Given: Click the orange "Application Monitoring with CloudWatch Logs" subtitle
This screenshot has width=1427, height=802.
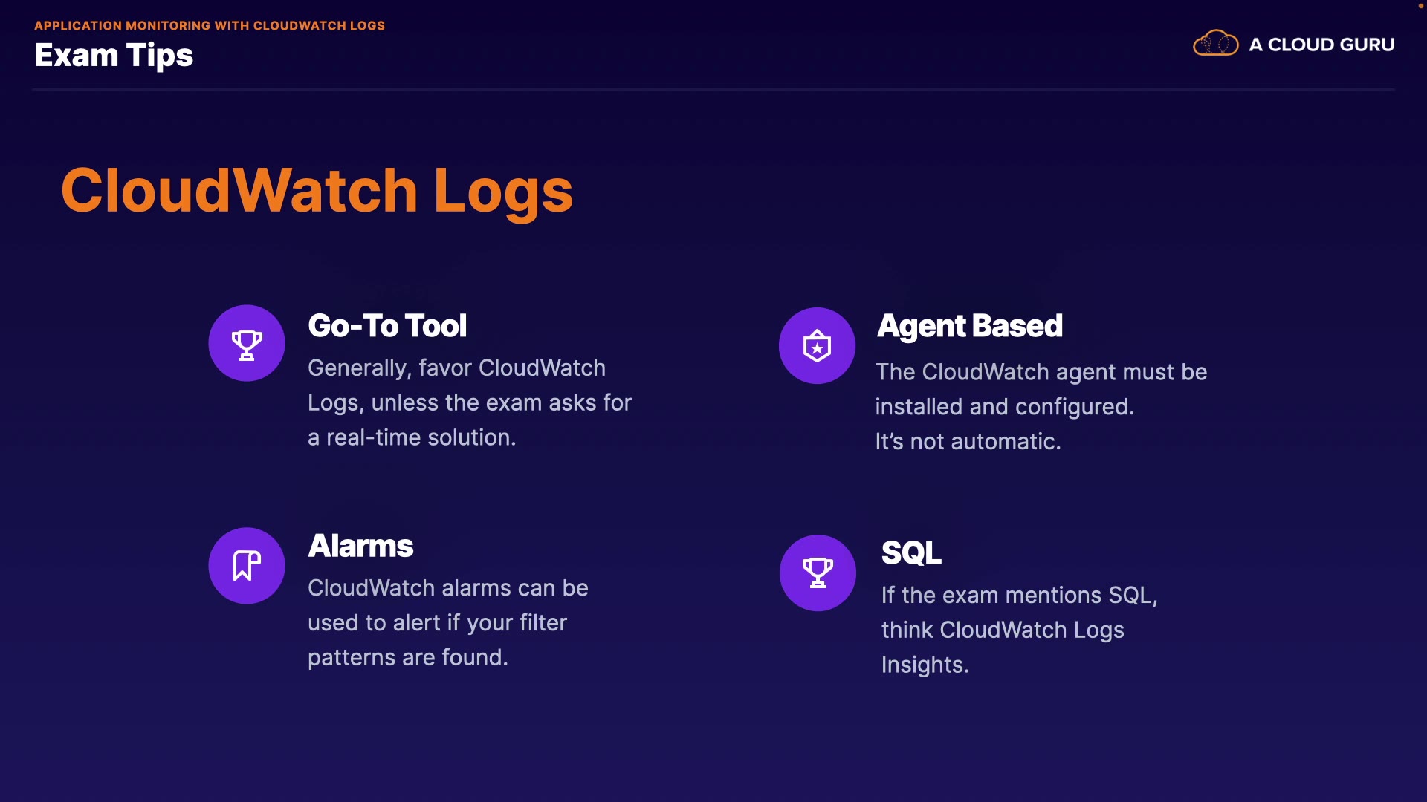Looking at the screenshot, I should [x=210, y=25].
